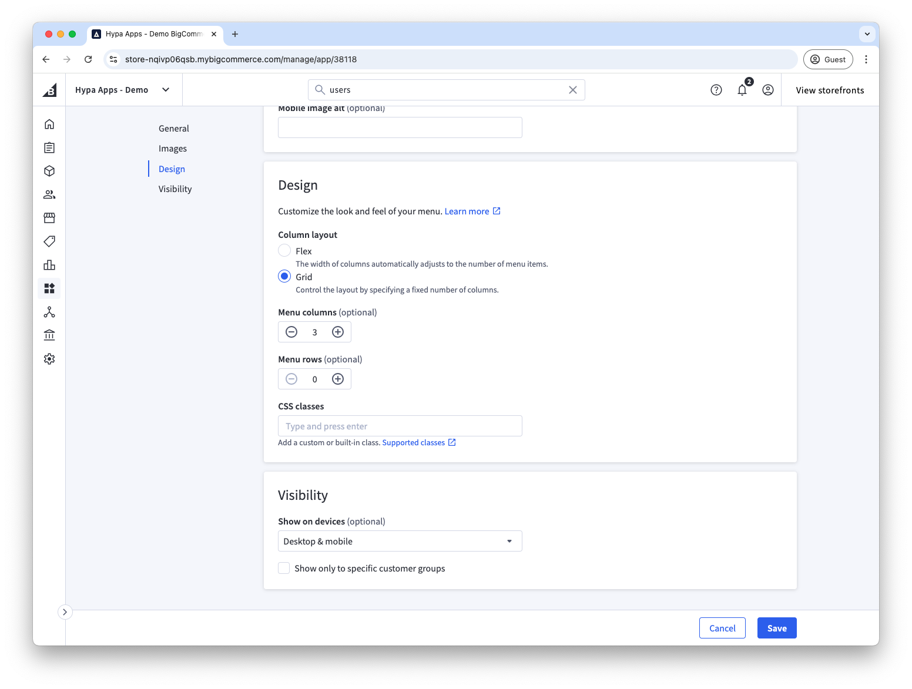Increase Menu rows with plus icon

[338, 379]
